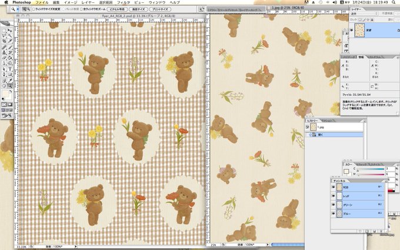
Task: Click the プリントサイズ button
Action: 160,9
